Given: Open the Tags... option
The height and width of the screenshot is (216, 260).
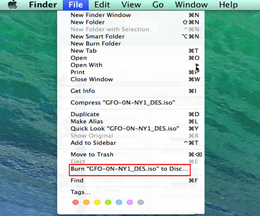Looking at the screenshot, I should pos(81,192).
